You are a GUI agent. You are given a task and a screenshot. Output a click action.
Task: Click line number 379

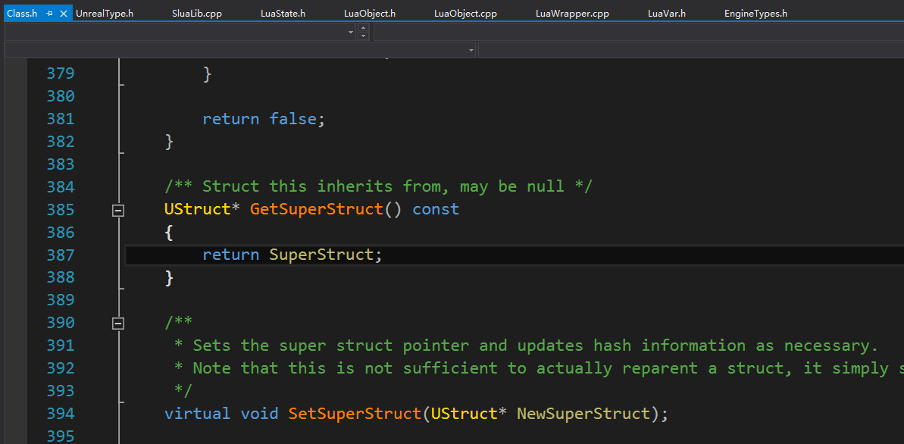61,73
